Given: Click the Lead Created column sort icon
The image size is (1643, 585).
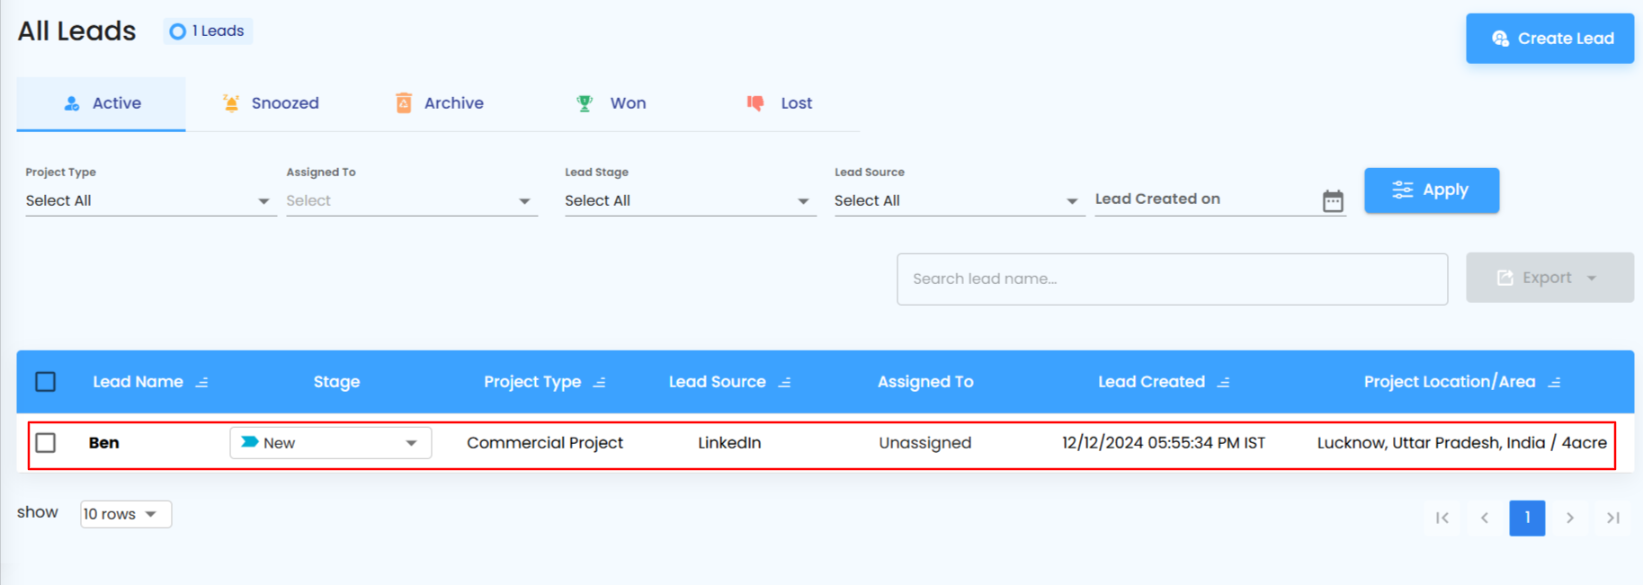Looking at the screenshot, I should pos(1224,383).
